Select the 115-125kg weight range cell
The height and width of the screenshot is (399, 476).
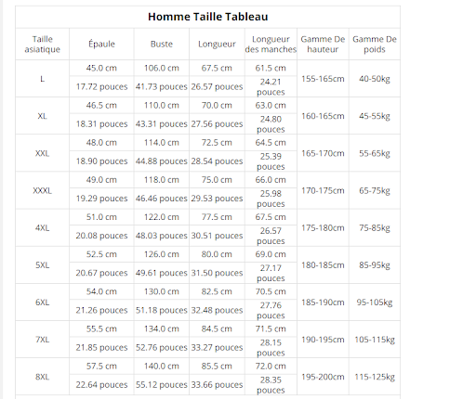[375, 377]
